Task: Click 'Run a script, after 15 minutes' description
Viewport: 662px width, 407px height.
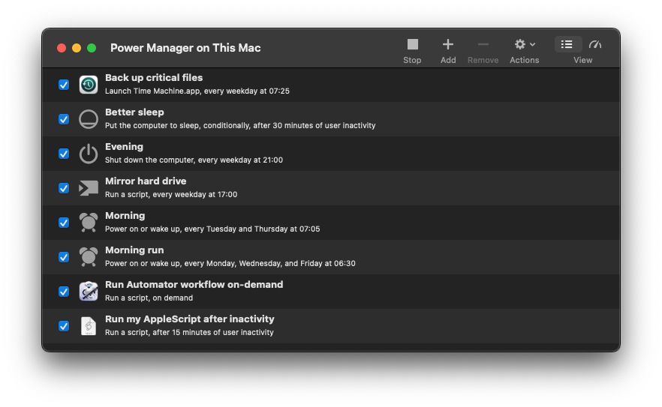Action: (x=189, y=332)
